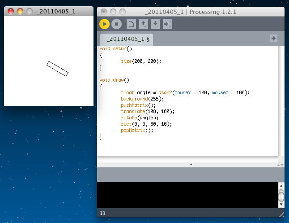Click the Export applet icon
This screenshot has width=289, height=223.
point(167,24)
